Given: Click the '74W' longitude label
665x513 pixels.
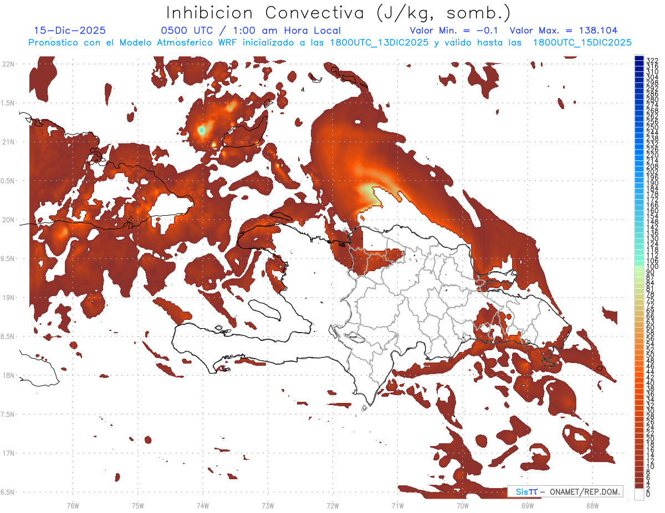Looking at the screenshot, I should 202,505.
